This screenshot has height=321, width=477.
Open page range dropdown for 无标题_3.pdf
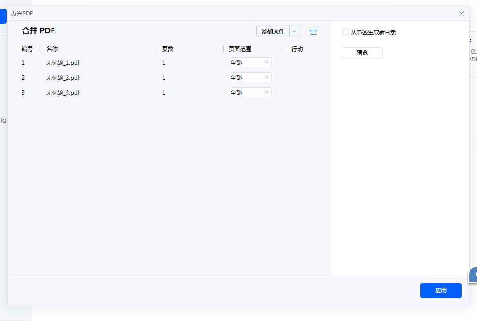pyautogui.click(x=250, y=92)
